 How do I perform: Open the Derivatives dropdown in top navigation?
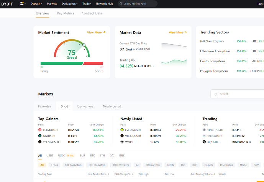click(69, 3)
